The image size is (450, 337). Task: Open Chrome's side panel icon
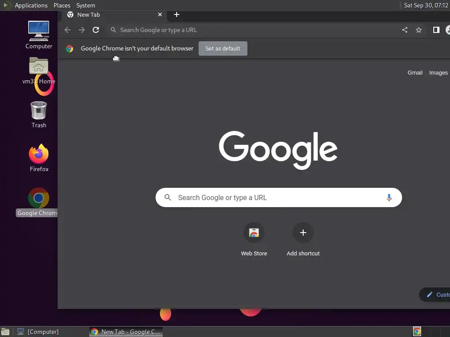point(436,30)
